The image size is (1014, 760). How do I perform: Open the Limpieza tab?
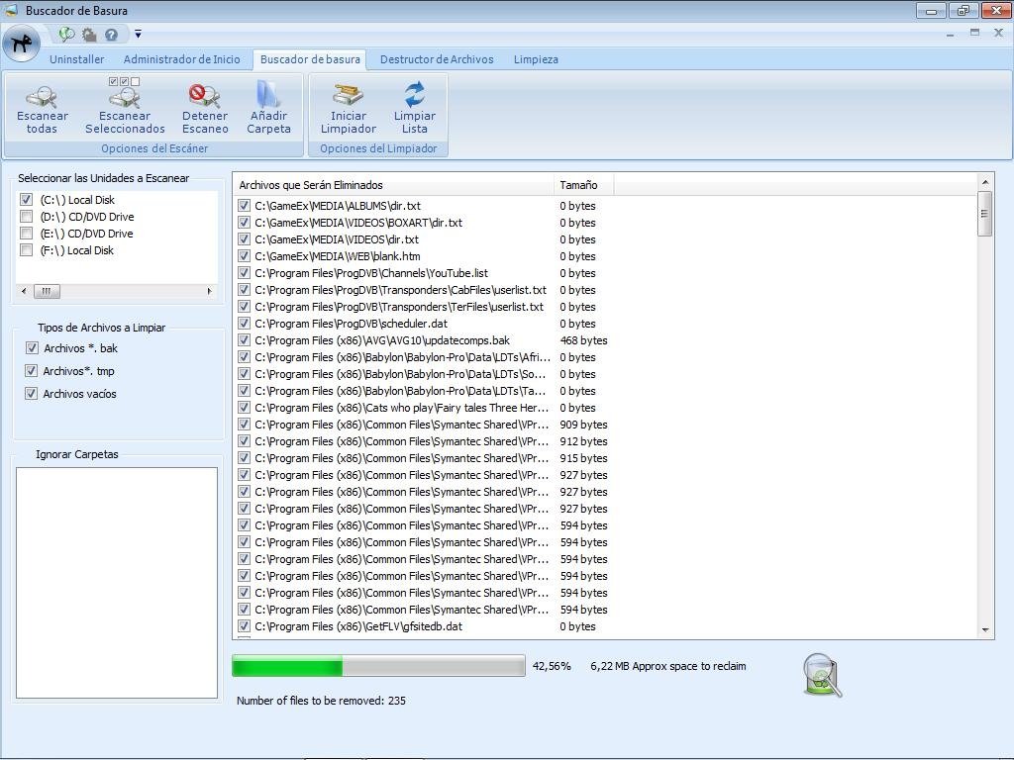pos(536,59)
